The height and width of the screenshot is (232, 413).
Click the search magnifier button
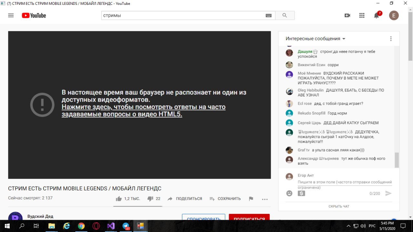pyautogui.click(x=285, y=15)
